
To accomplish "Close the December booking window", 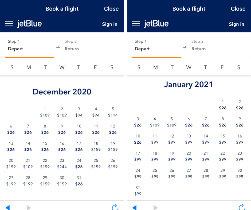I will click(111, 9).
